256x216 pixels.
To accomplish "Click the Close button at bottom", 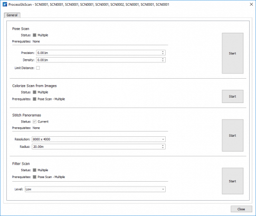I will pyautogui.click(x=241, y=209).
